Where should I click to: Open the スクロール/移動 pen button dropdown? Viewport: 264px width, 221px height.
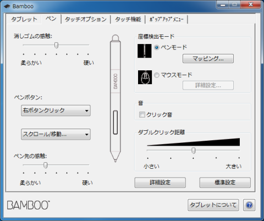coord(56,134)
